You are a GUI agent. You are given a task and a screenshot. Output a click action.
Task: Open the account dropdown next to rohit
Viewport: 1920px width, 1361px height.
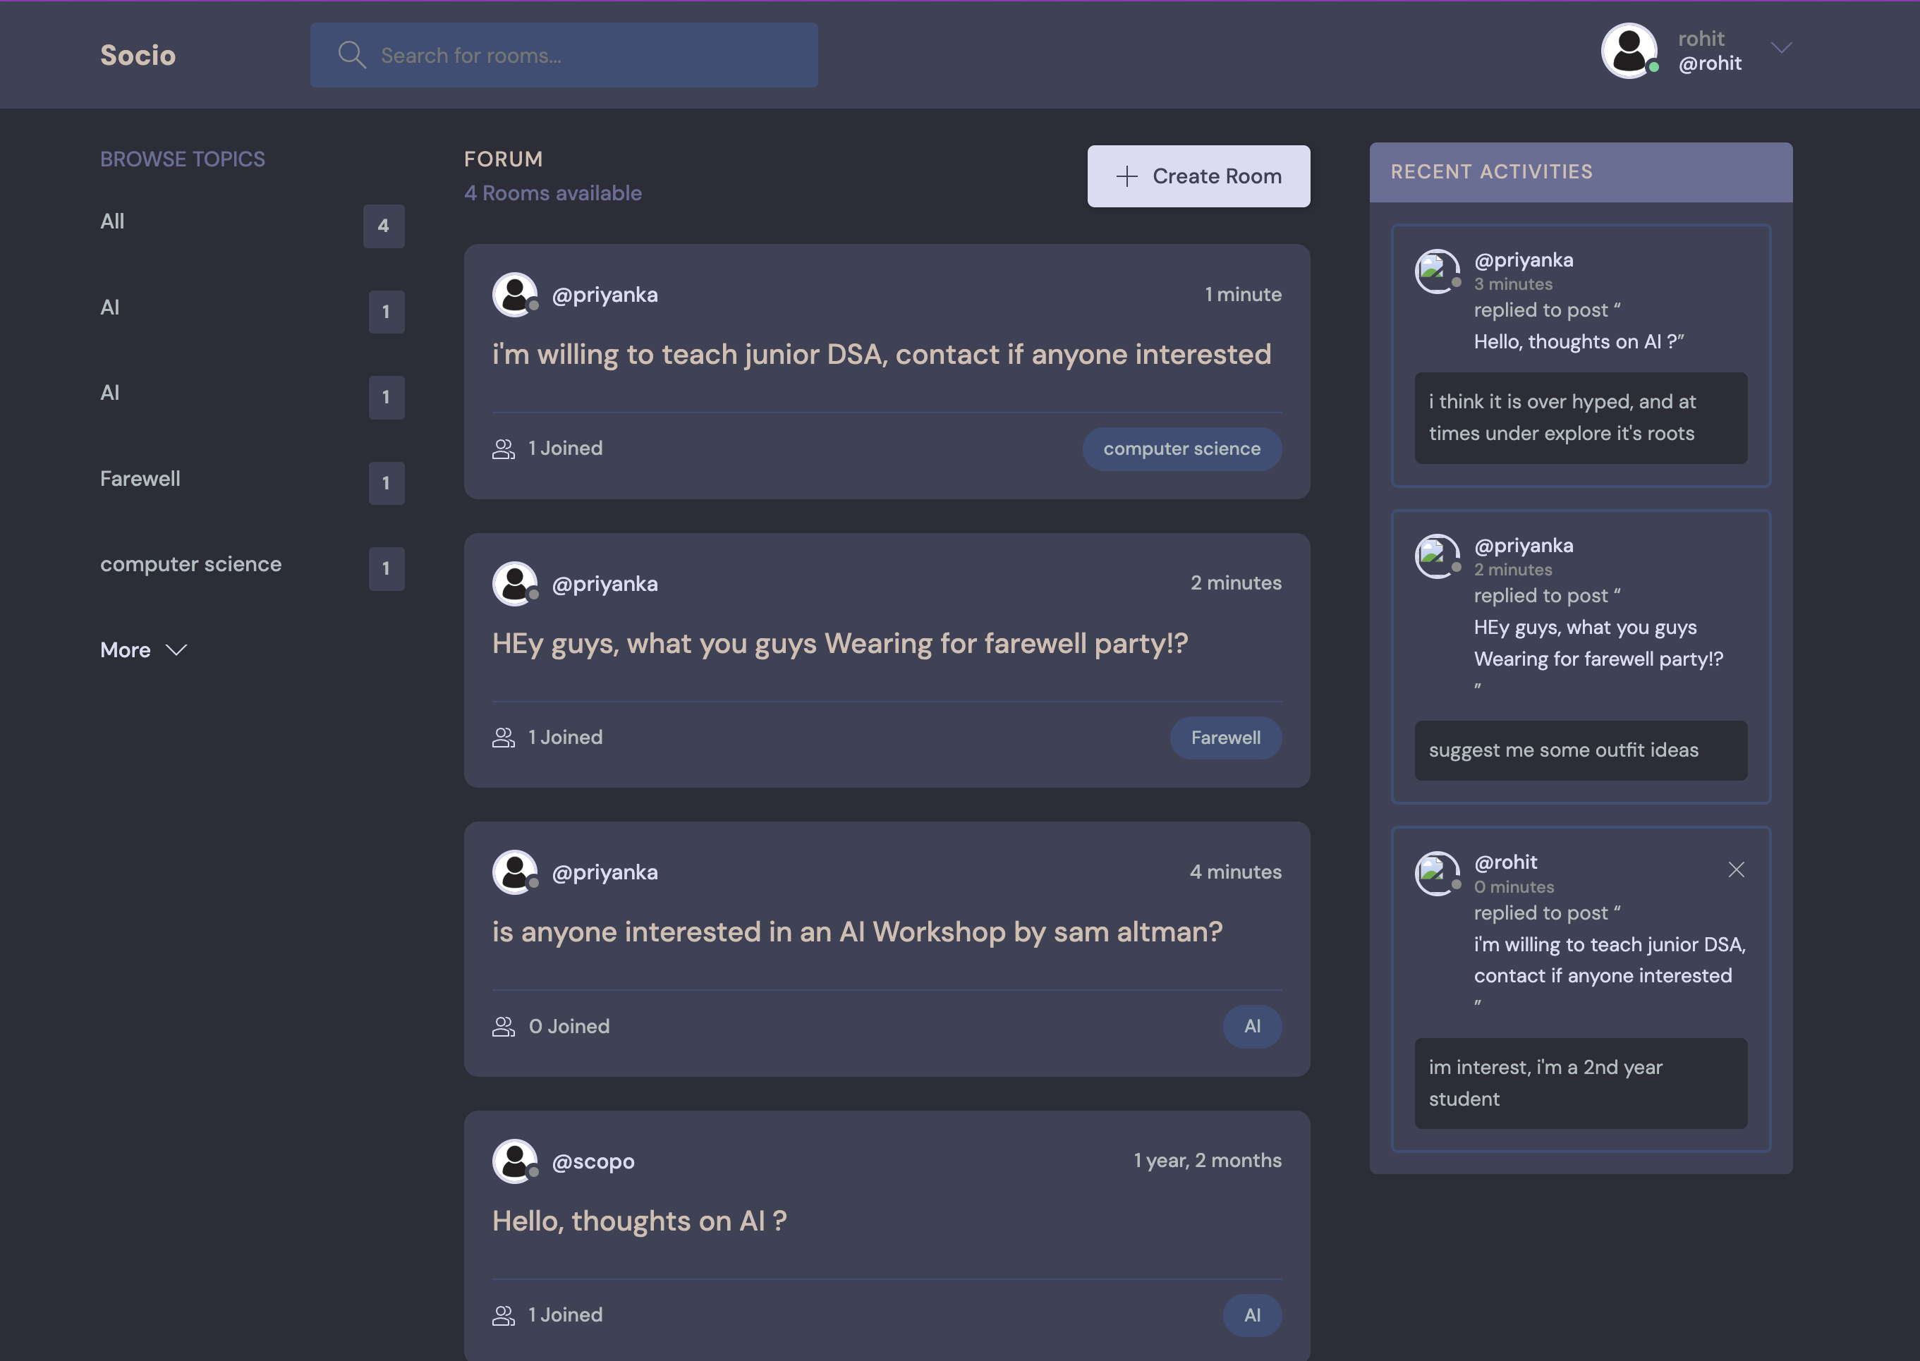tap(1782, 49)
